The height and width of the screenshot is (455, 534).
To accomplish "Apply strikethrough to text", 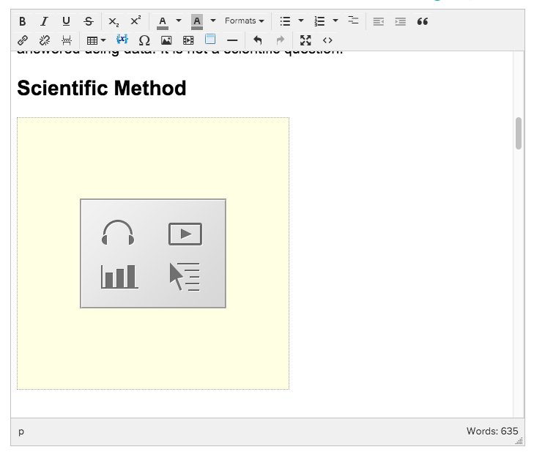I will (88, 21).
